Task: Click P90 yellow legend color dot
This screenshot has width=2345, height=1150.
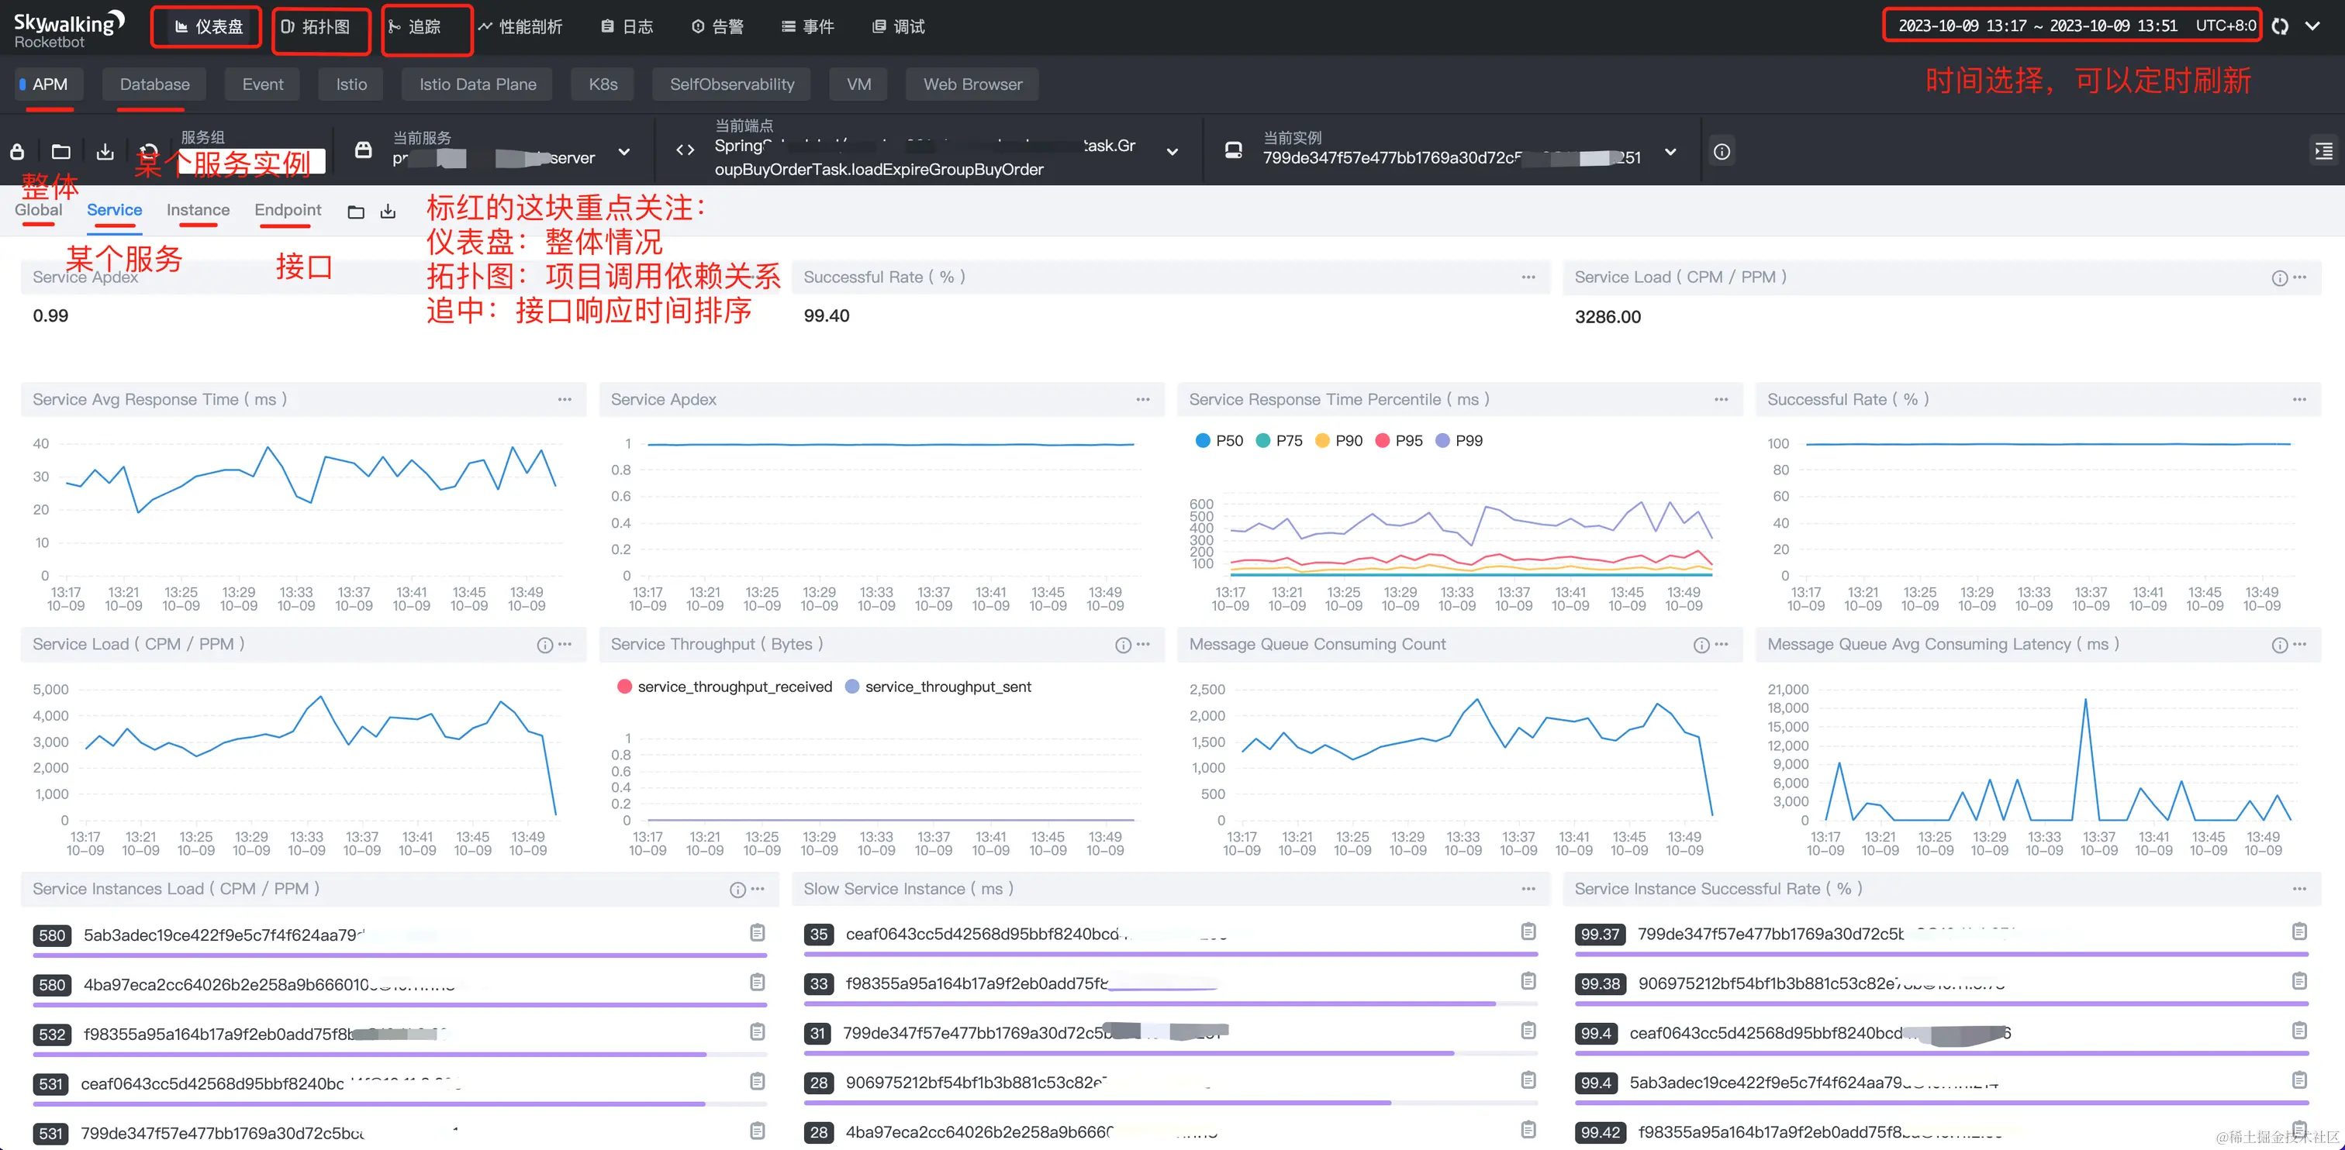Action: click(x=1323, y=440)
